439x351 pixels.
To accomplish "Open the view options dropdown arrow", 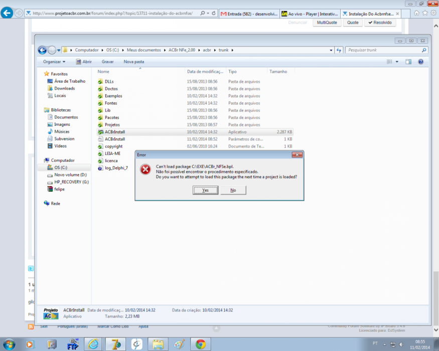I will click(x=397, y=62).
